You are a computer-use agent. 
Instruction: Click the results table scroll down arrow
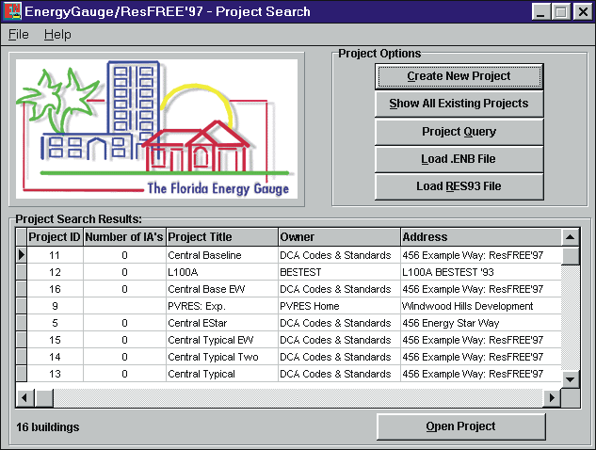click(x=571, y=379)
